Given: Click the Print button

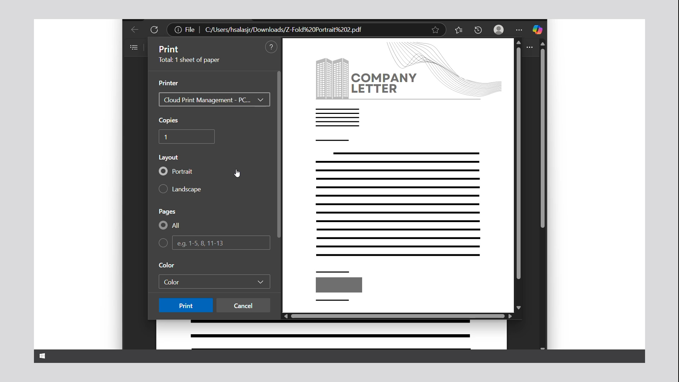Looking at the screenshot, I should tap(186, 305).
